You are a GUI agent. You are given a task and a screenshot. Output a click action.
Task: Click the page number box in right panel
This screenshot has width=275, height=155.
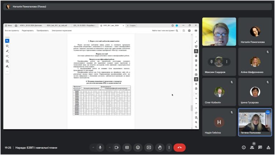pos(196,94)
